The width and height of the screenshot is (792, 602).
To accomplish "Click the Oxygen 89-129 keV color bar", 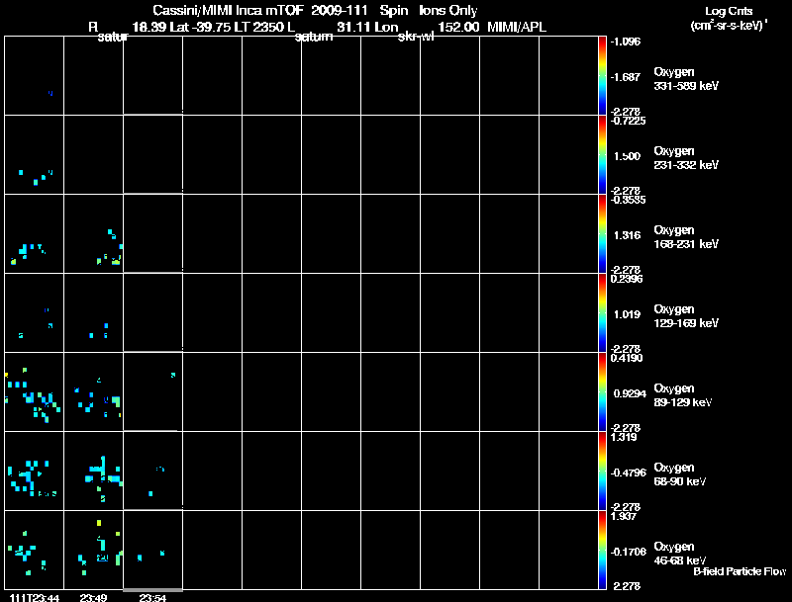I will [x=602, y=391].
